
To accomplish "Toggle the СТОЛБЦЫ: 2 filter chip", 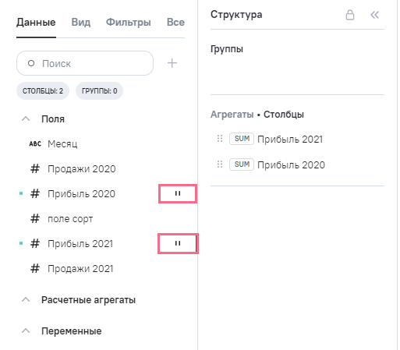I will click(43, 91).
